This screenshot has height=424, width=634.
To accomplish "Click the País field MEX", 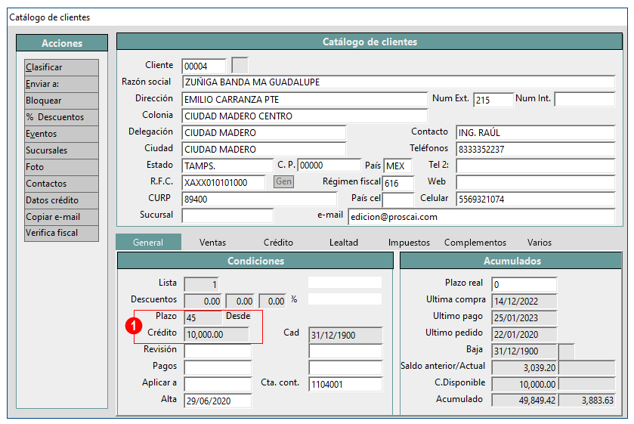I will click(397, 166).
